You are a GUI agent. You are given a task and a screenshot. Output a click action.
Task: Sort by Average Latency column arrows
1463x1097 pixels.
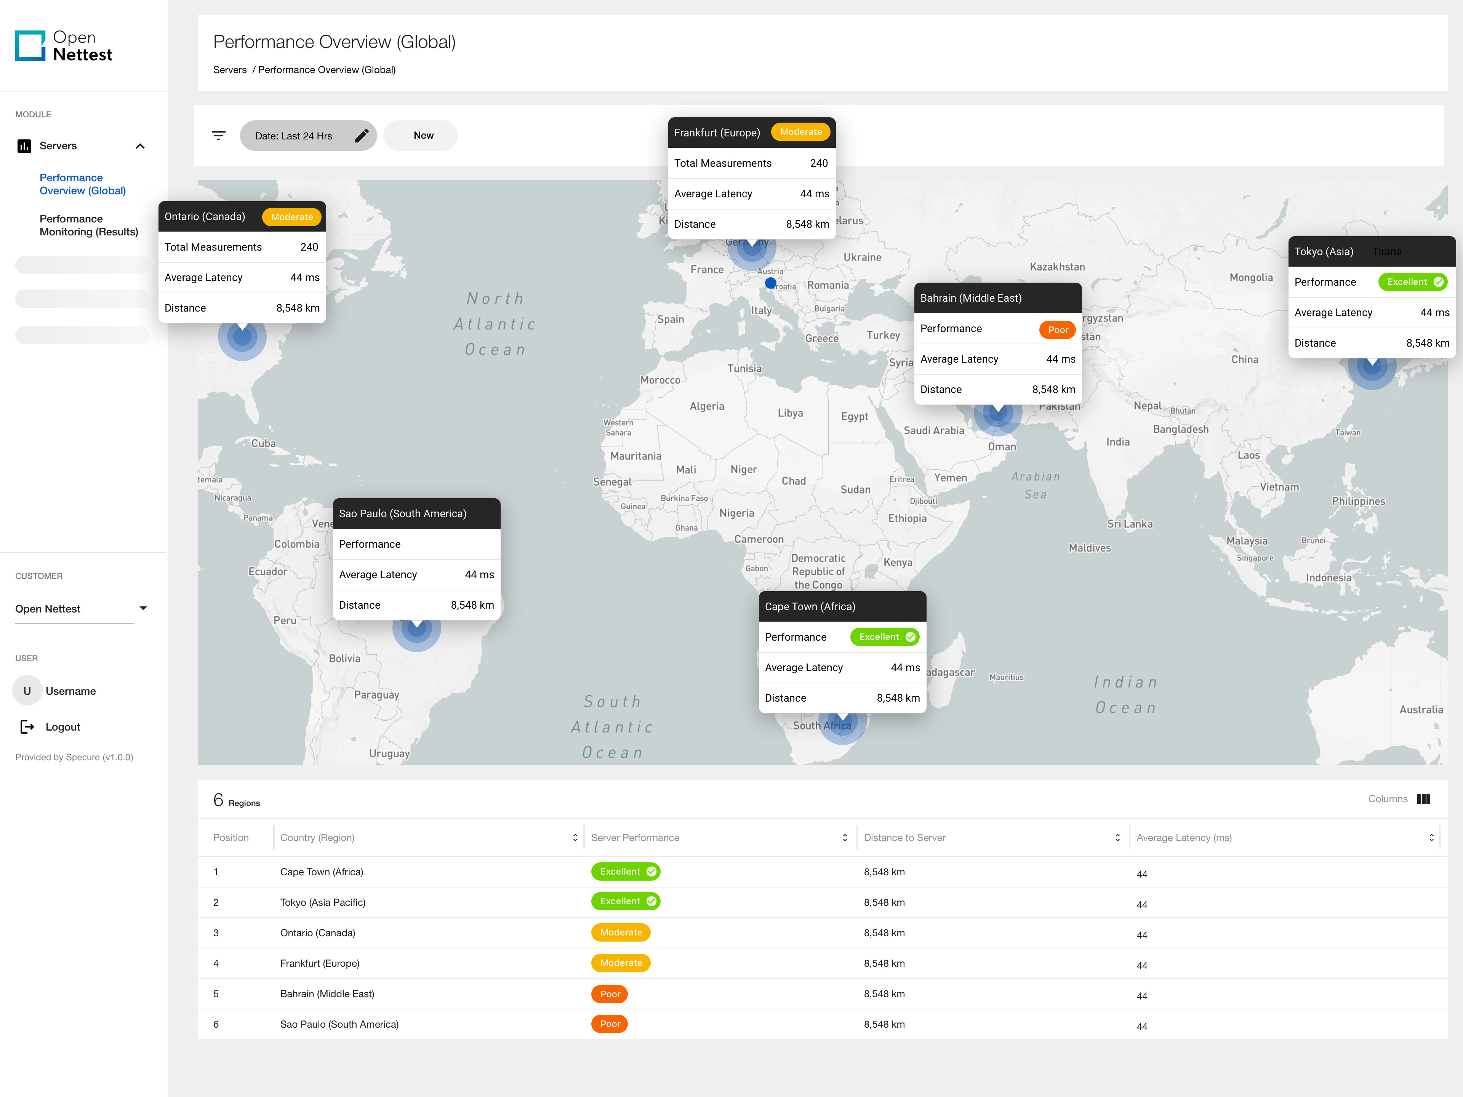click(1431, 838)
